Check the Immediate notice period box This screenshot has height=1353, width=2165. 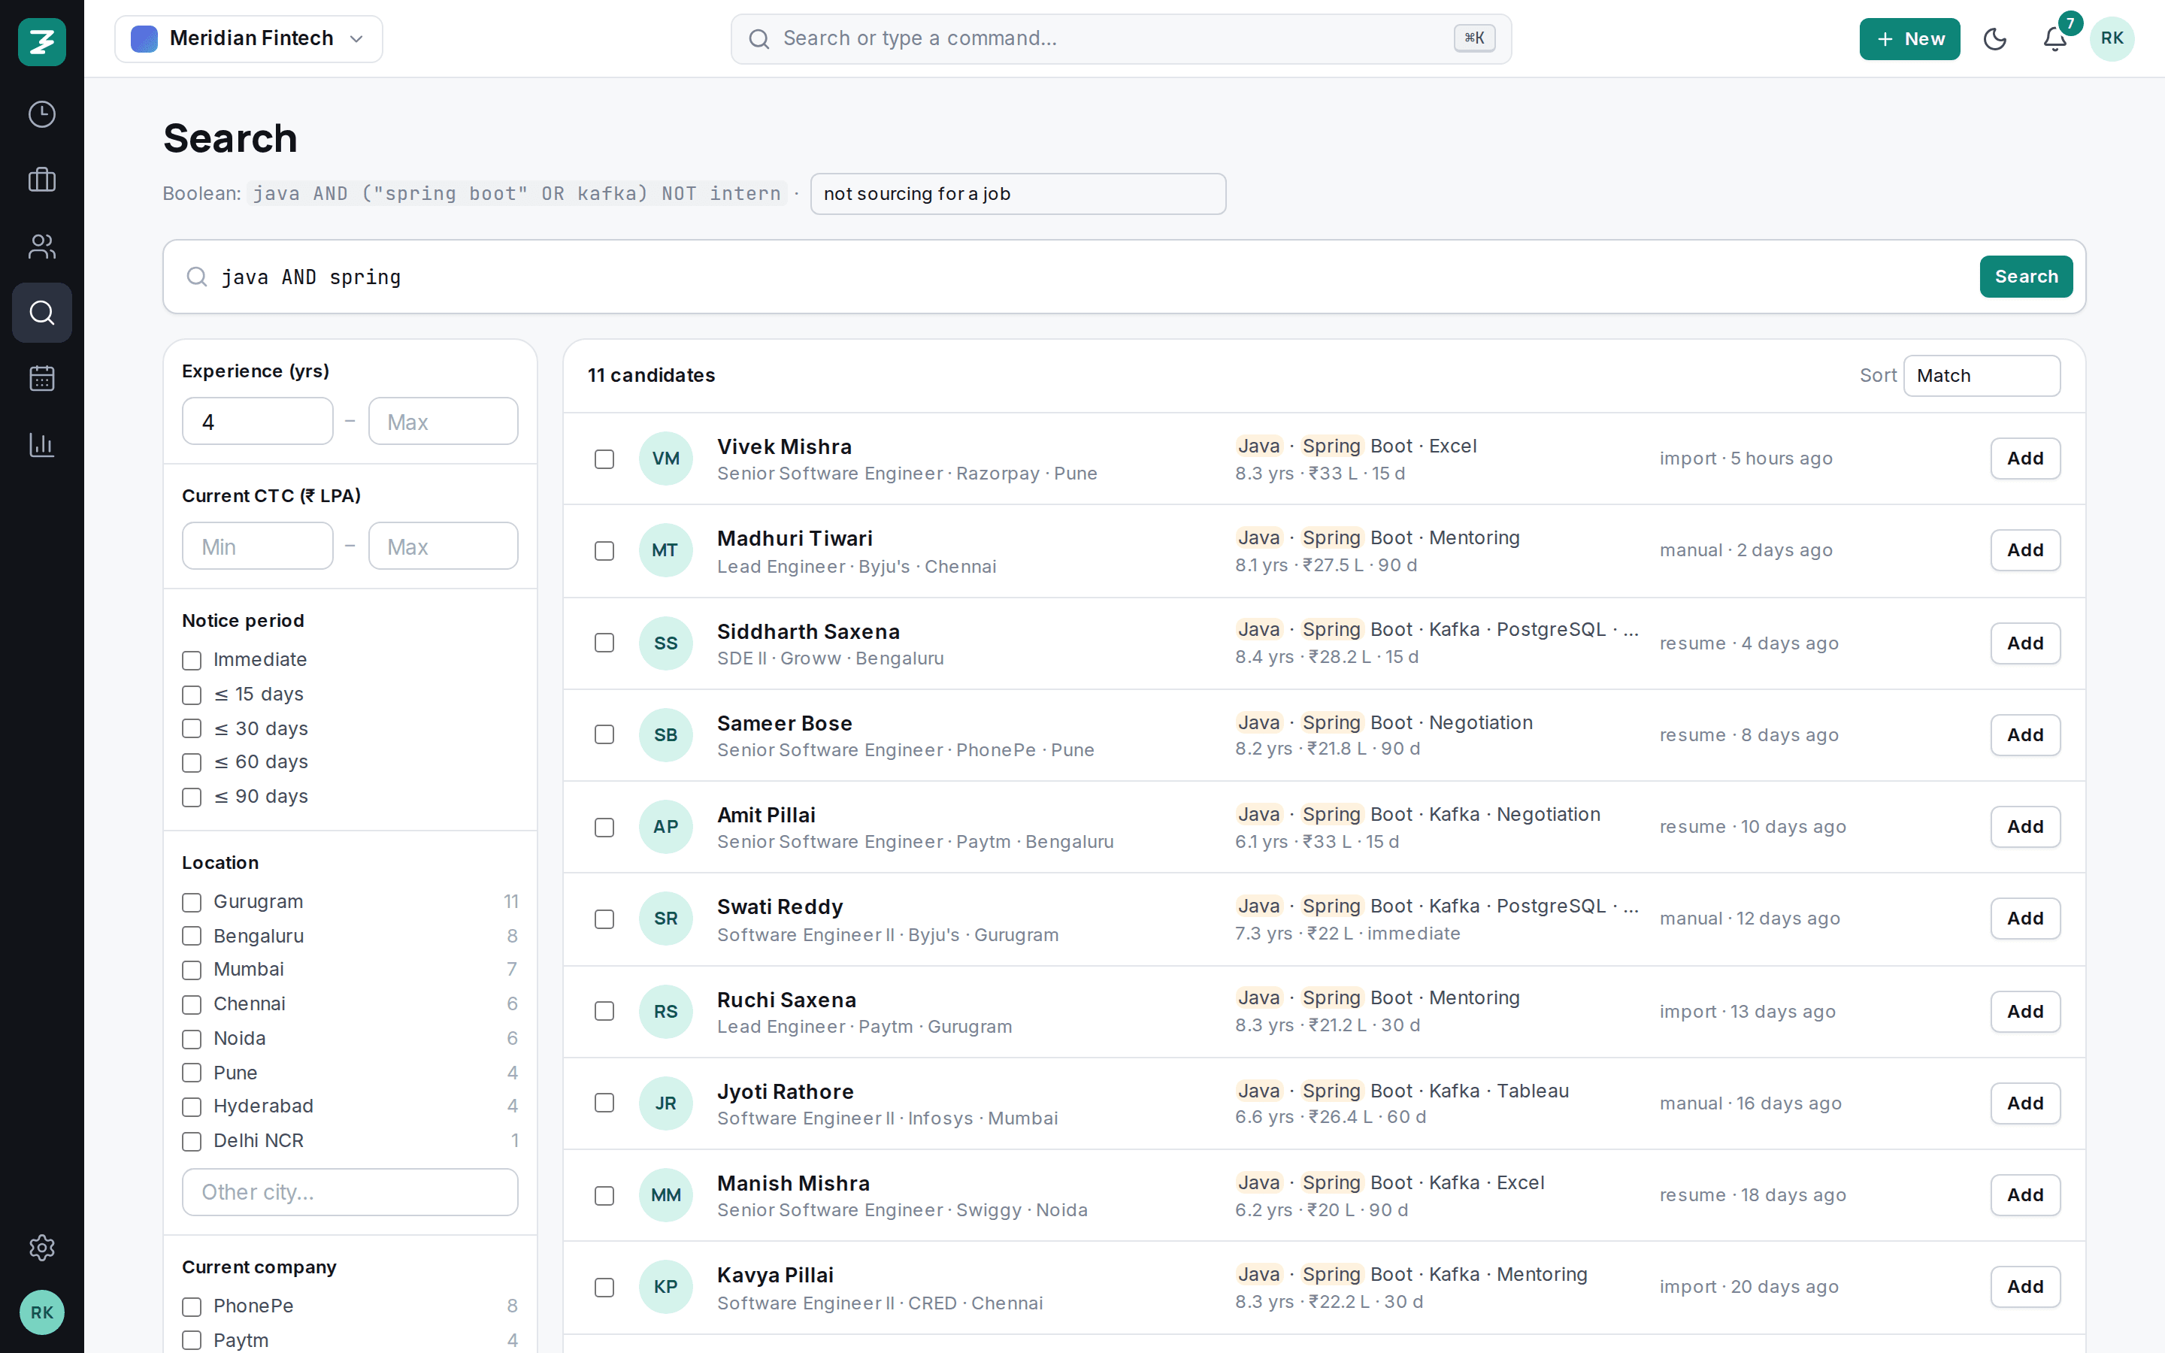[x=192, y=661]
